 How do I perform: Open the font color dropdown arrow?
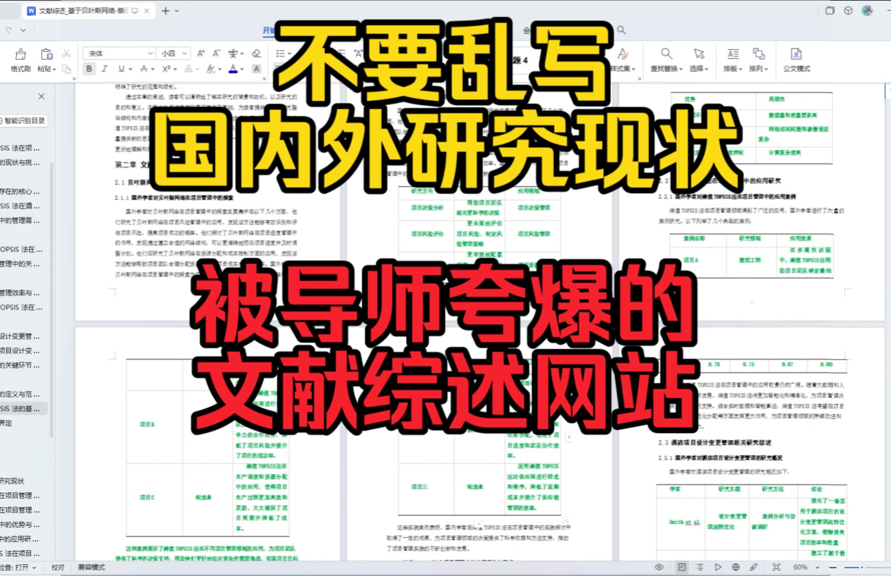tap(242, 69)
